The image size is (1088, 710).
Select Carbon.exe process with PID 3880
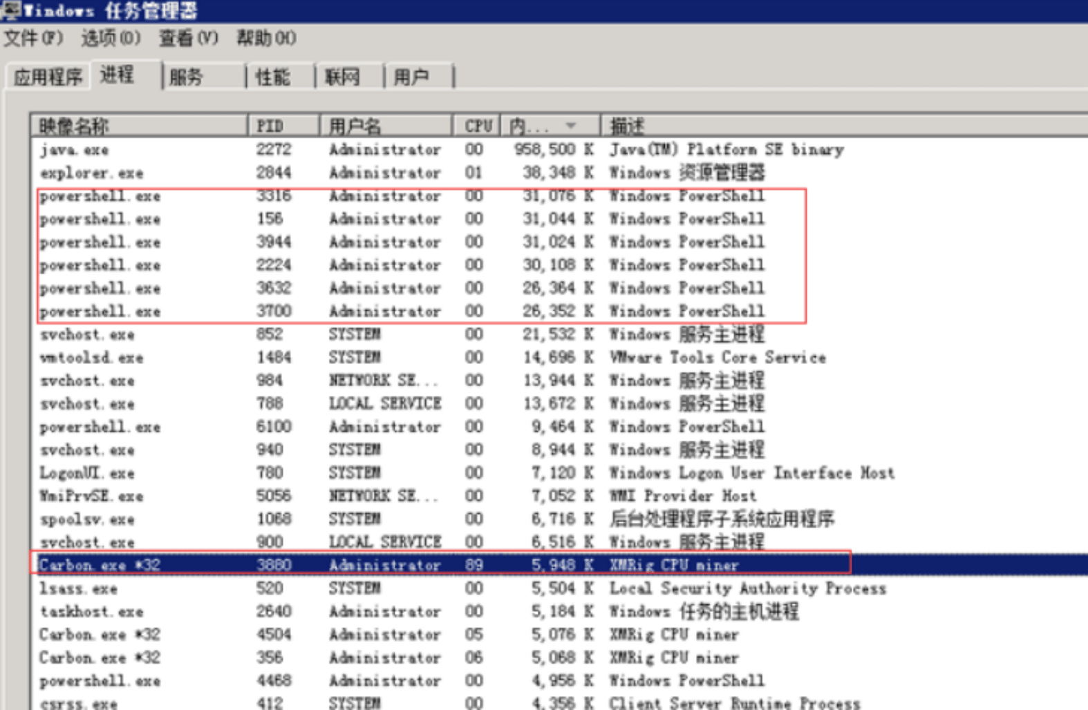(560, 565)
